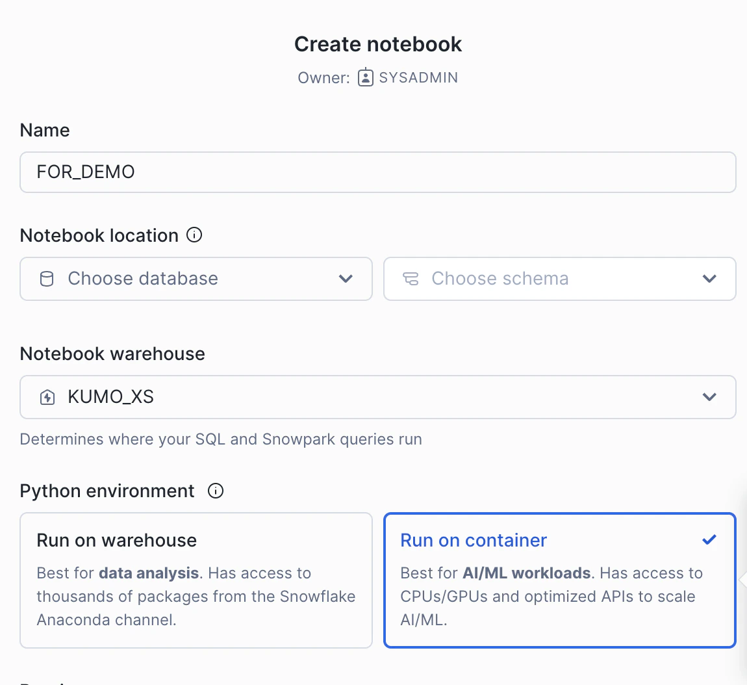Click the info icon next to Notebook location
Viewport: 747px width, 685px height.
pyautogui.click(x=194, y=235)
